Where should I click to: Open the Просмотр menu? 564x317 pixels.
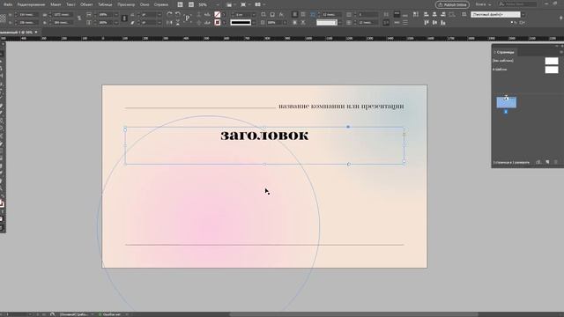tap(126, 4)
